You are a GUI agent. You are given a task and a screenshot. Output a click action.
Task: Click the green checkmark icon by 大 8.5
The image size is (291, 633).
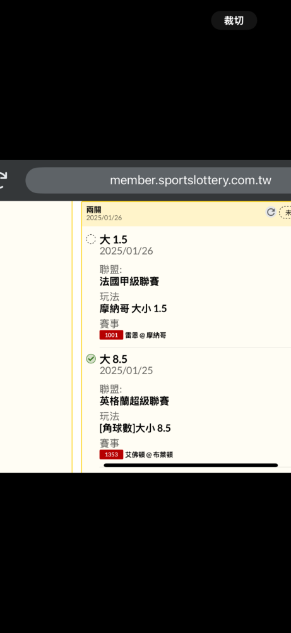coord(91,358)
